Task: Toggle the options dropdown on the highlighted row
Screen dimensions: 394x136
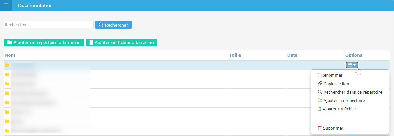Action: (352, 65)
